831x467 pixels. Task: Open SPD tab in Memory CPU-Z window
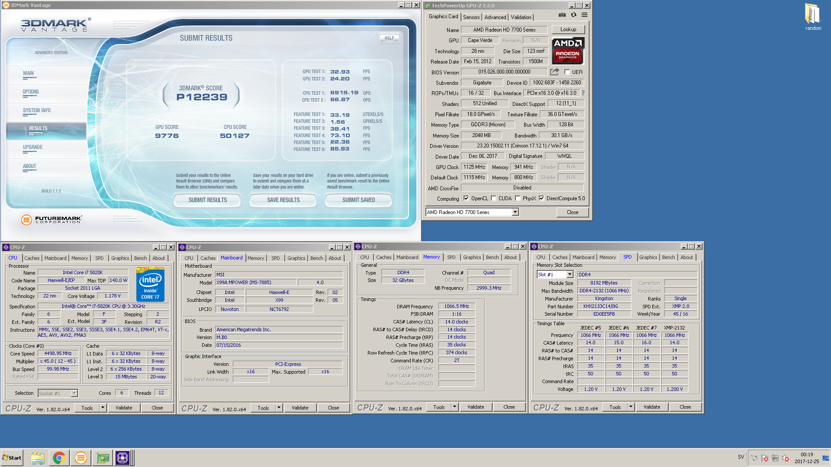451,257
